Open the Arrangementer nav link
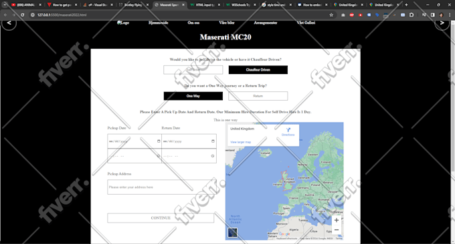This screenshot has width=455, height=244. click(266, 23)
